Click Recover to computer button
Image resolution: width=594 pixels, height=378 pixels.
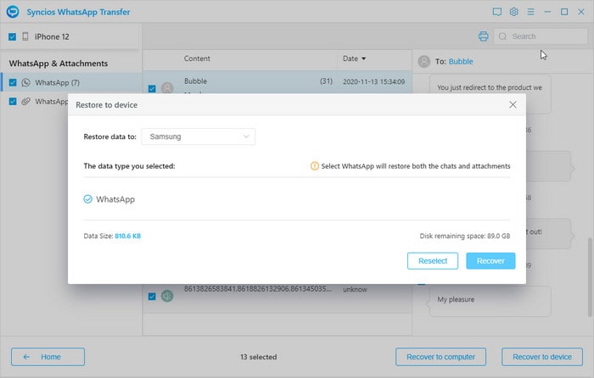tap(440, 357)
